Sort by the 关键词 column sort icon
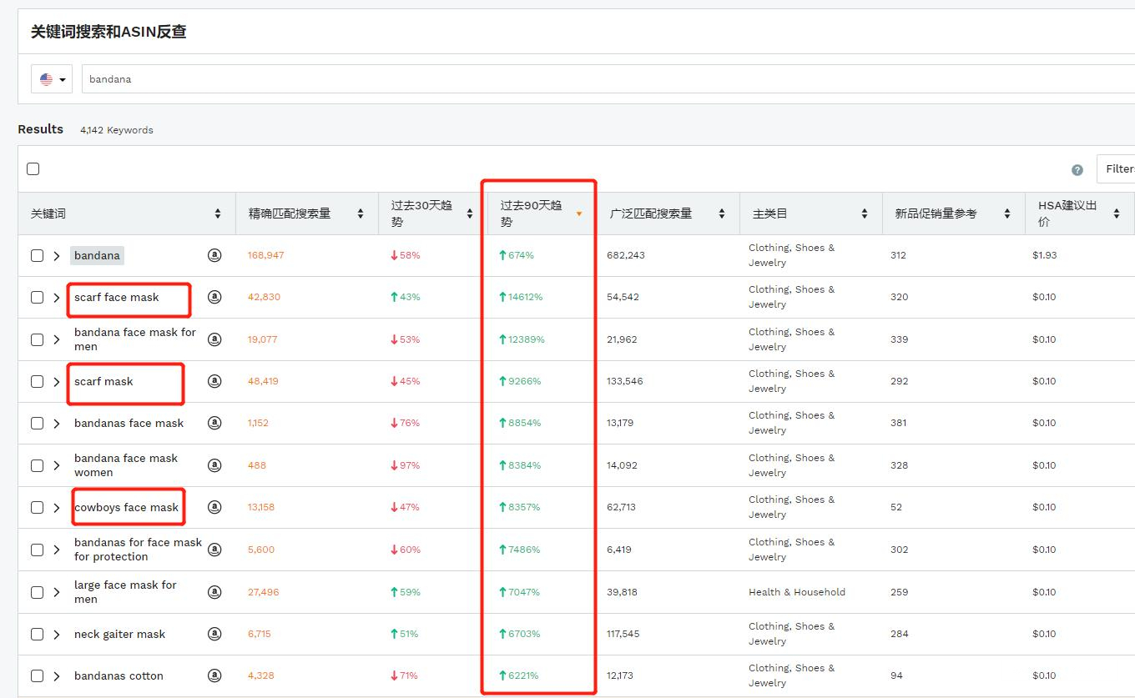 tap(218, 213)
